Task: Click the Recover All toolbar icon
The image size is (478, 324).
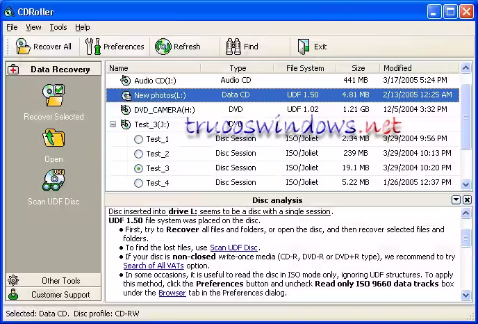Action: pyautogui.click(x=23, y=47)
